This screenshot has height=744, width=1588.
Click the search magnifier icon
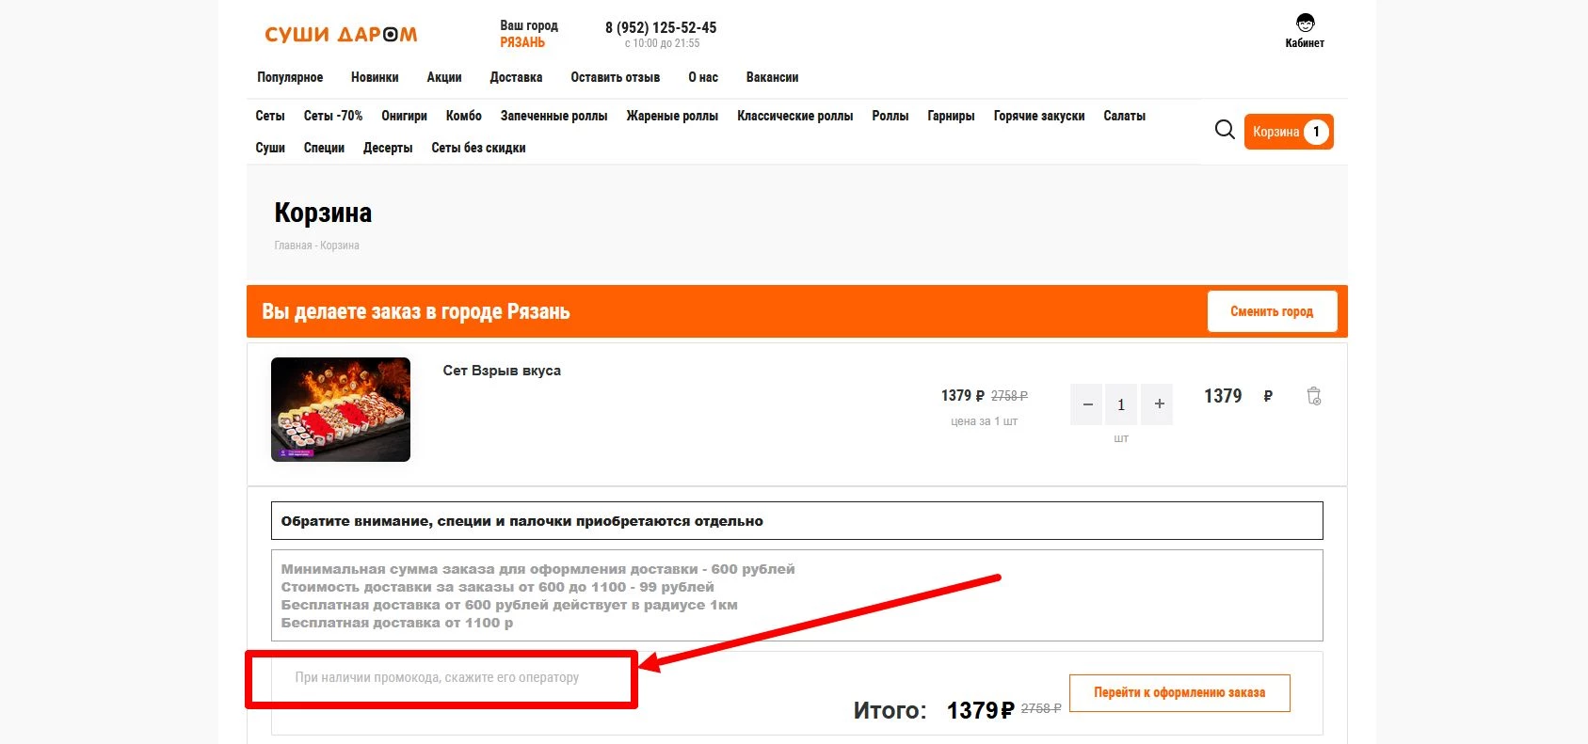pyautogui.click(x=1224, y=130)
